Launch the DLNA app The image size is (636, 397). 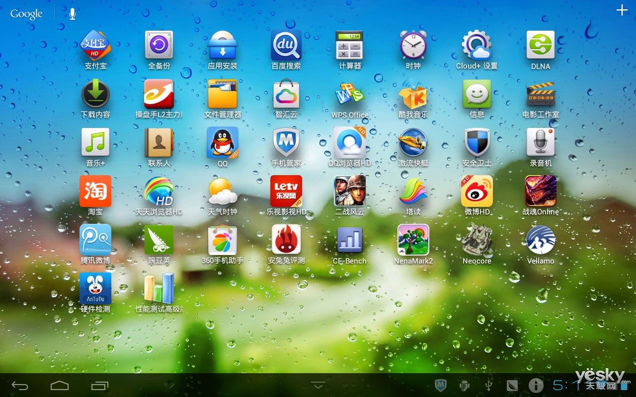pos(541,45)
